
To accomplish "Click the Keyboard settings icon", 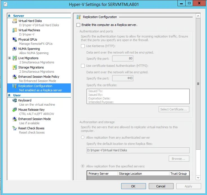I will click(15, 100).
